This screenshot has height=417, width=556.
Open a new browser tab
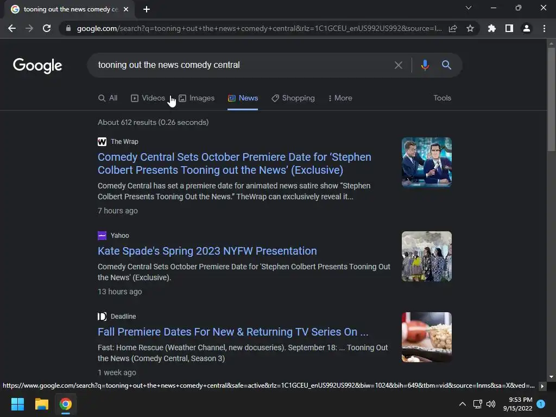(147, 9)
